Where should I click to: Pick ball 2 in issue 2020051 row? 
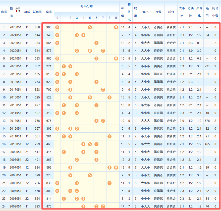tap(70, 66)
